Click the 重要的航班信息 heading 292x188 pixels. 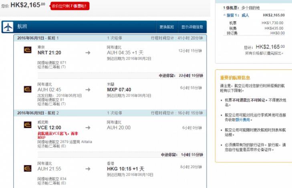(235, 78)
